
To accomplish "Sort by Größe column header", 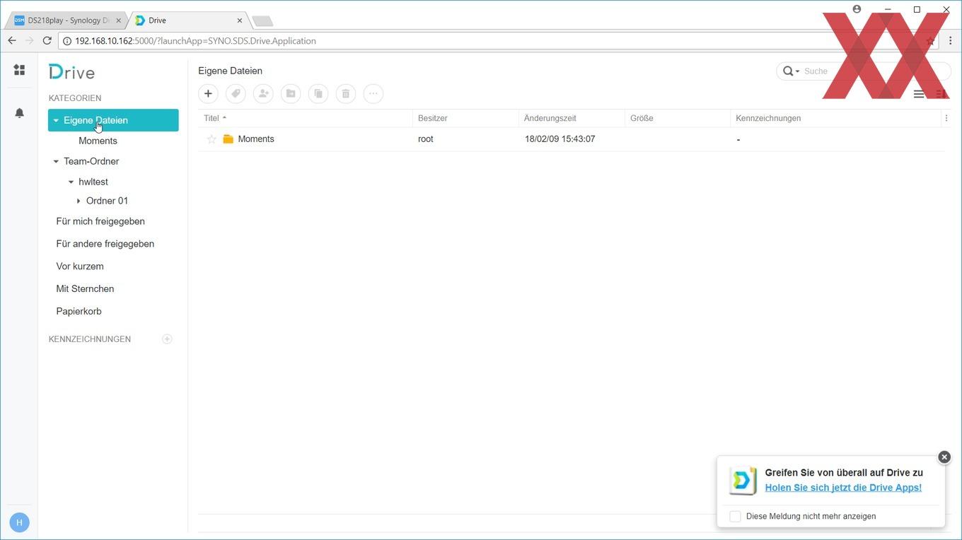I will coord(678,118).
